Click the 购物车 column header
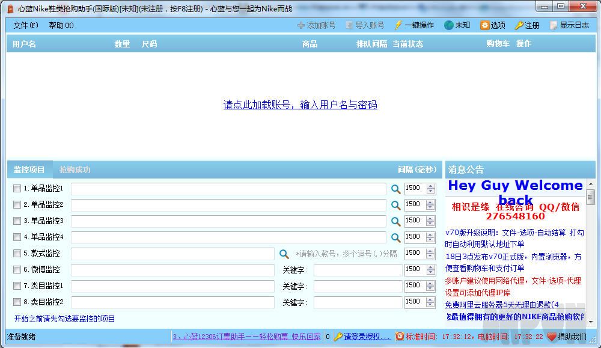The image size is (601, 348). [x=498, y=44]
